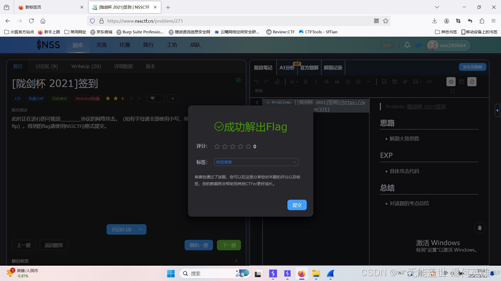Image resolution: width=501 pixels, height=281 pixels.
Task: Insert a hyperlink in the editor
Action: (x=405, y=82)
